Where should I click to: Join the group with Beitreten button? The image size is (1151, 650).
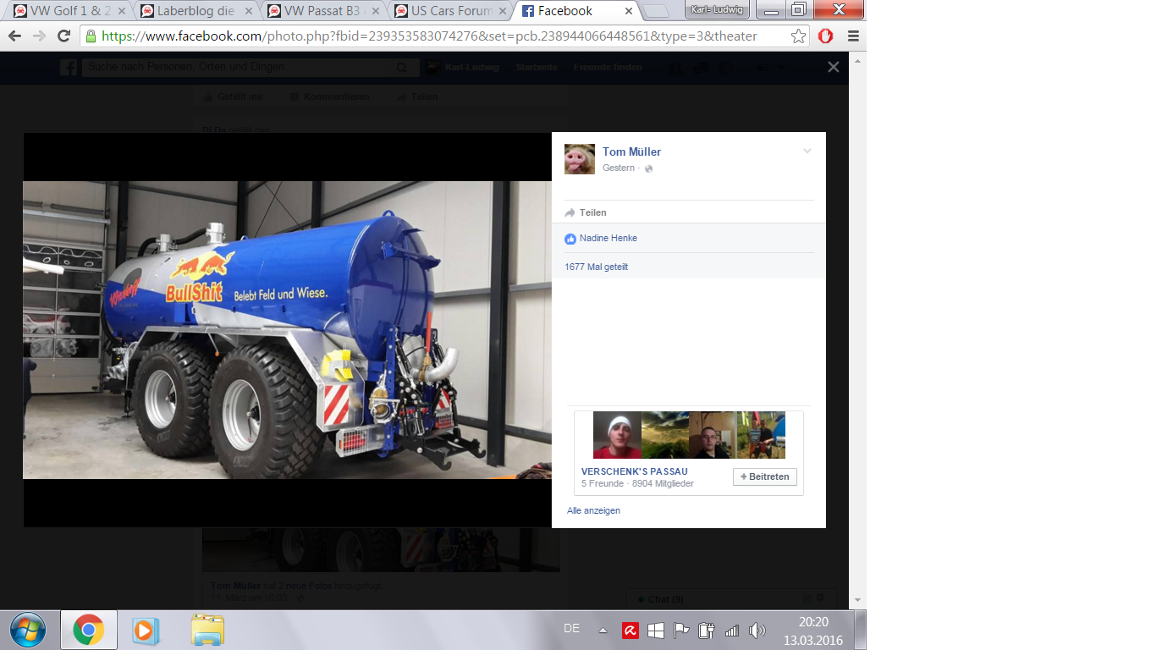click(765, 476)
